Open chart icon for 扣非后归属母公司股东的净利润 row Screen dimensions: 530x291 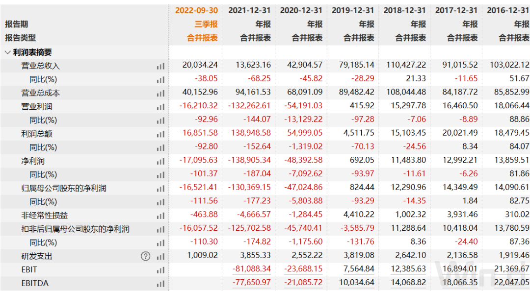pos(160,229)
